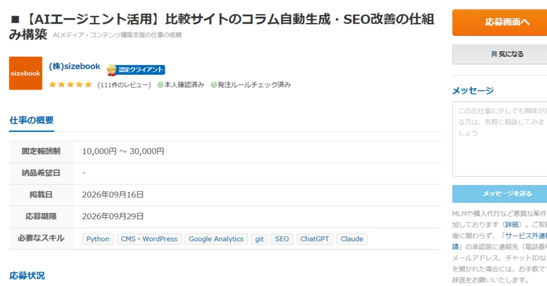Click the job title heading text

click(222, 26)
